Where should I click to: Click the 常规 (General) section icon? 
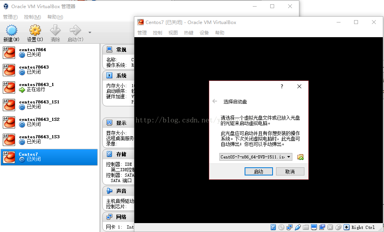(x=109, y=50)
